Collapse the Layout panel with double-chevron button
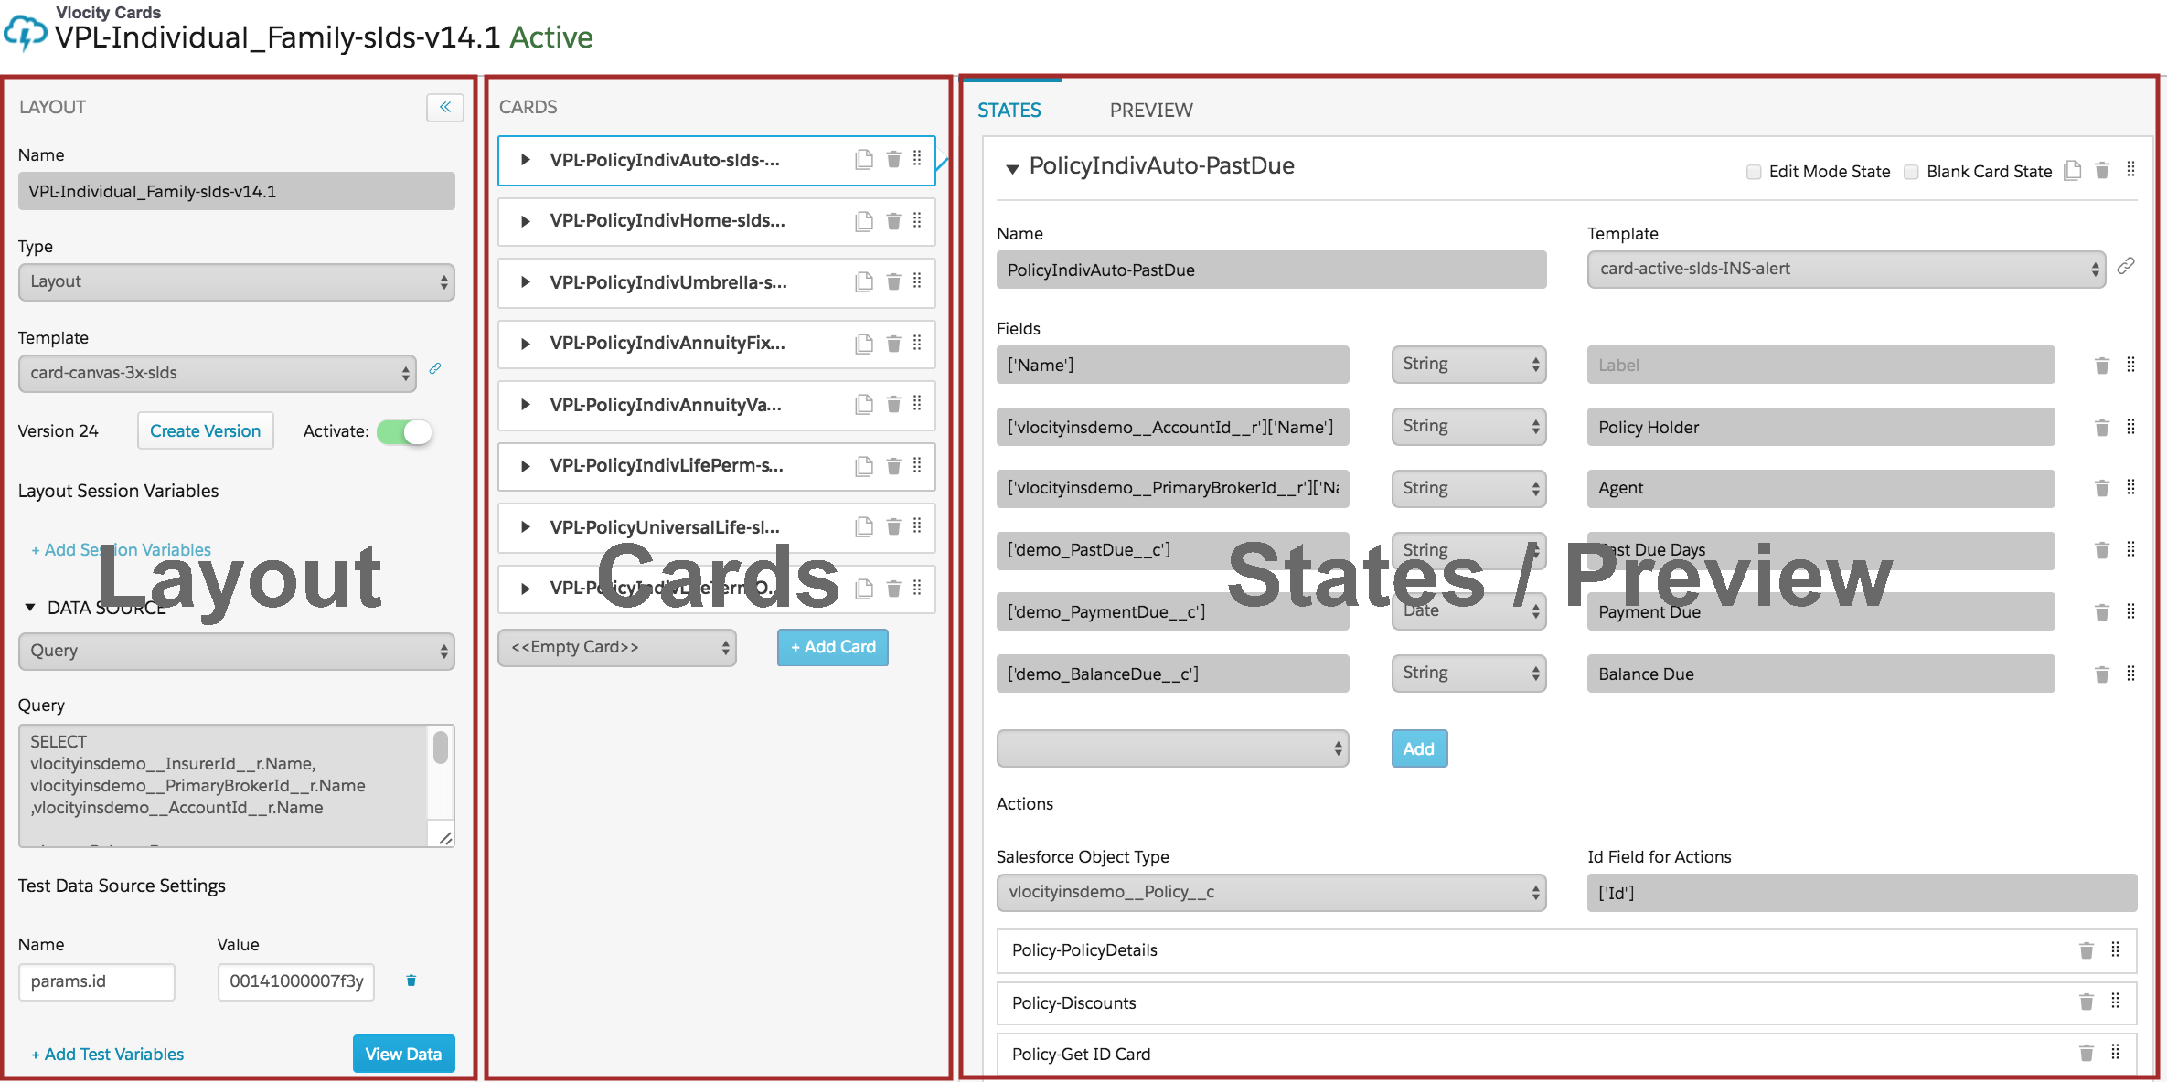The width and height of the screenshot is (2167, 1082). tap(444, 107)
